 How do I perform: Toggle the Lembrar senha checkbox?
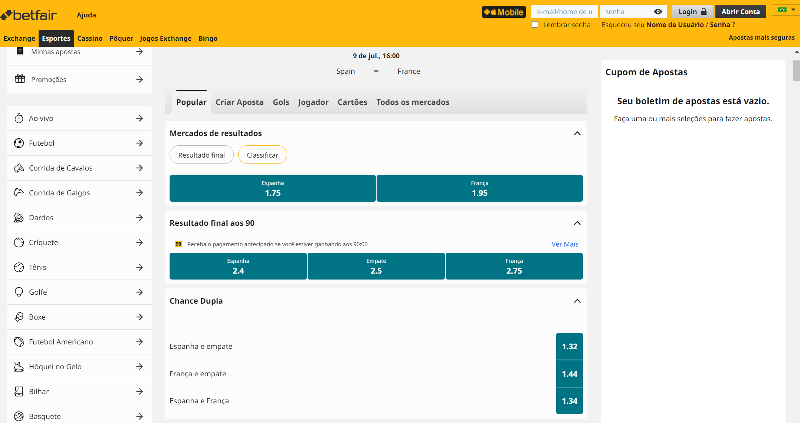point(535,24)
